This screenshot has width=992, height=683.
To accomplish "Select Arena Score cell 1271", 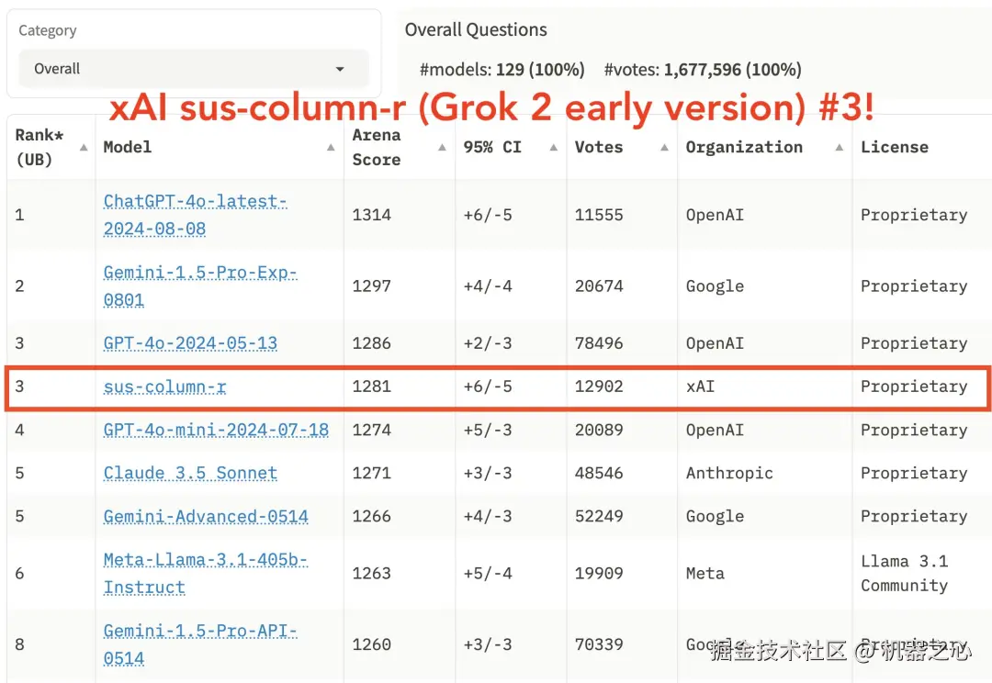I will [371, 473].
